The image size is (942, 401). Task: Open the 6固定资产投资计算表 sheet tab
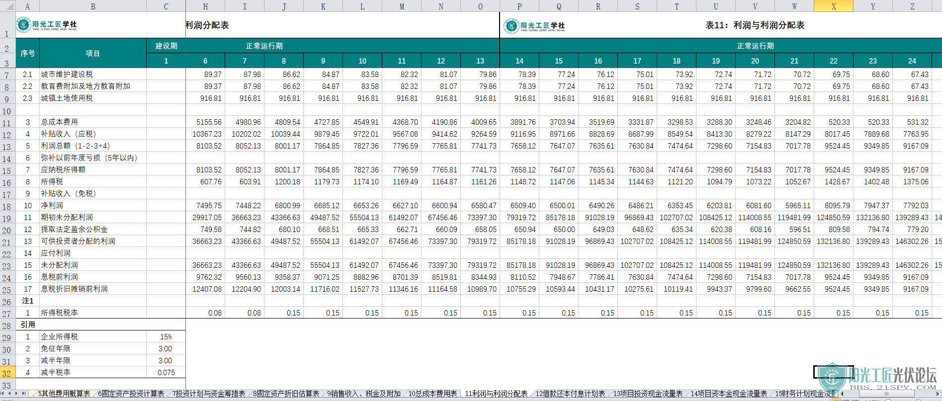coord(131,394)
